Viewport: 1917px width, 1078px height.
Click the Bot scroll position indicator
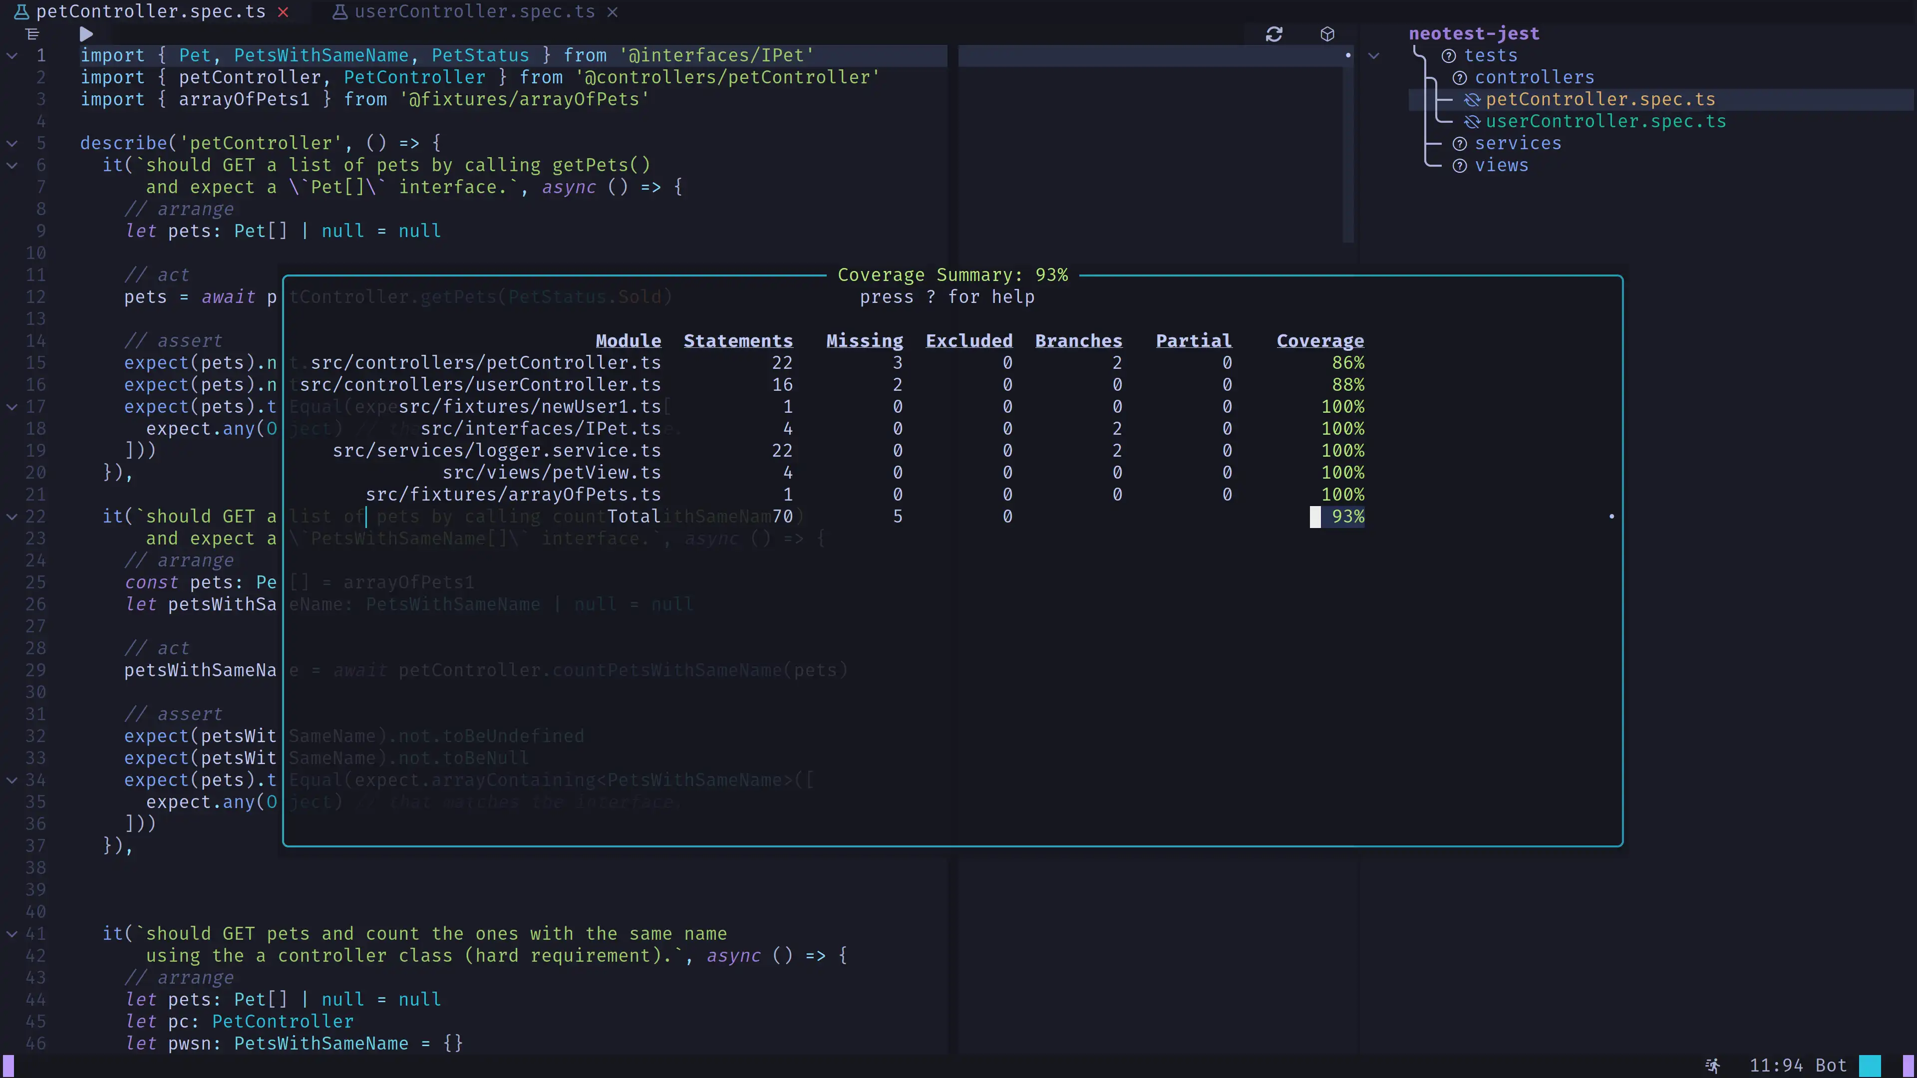[x=1831, y=1066]
